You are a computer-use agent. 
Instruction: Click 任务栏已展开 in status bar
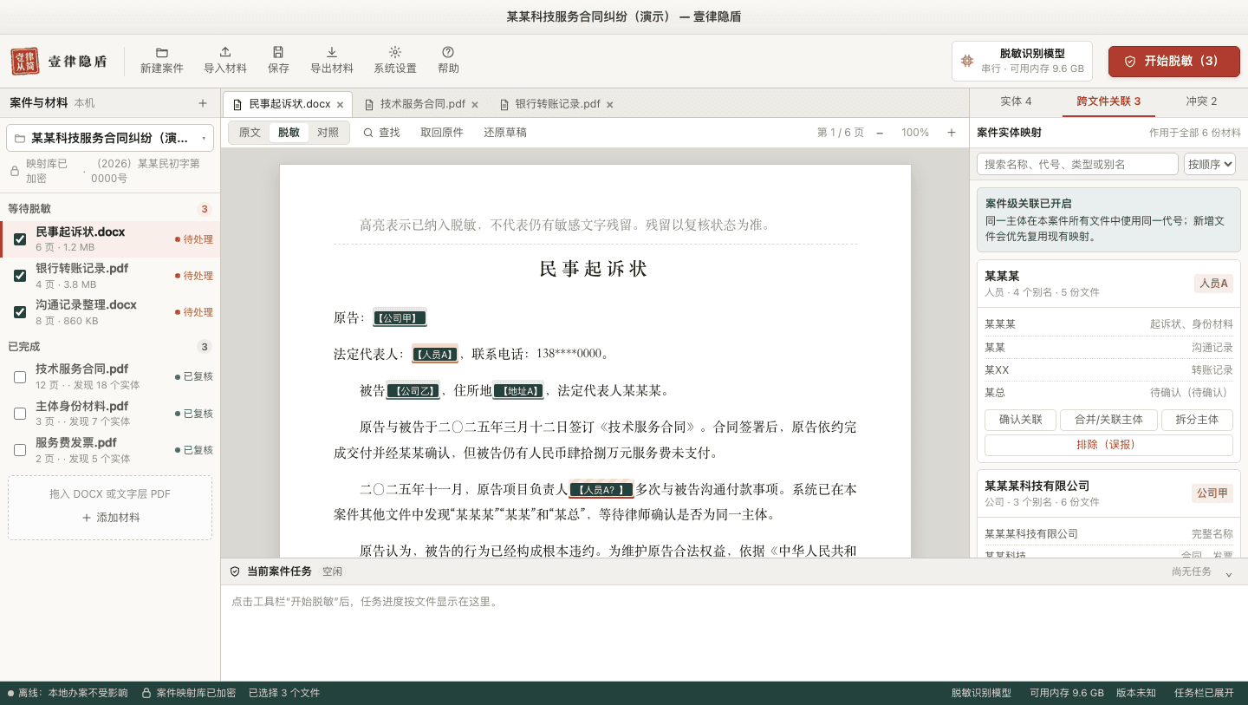click(1204, 693)
